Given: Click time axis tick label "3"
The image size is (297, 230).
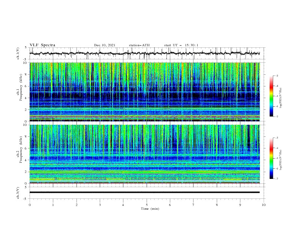Looking at the screenshot, I should 100,205.
